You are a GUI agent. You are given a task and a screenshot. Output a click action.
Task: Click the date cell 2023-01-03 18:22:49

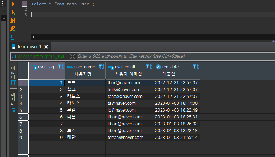[x=176, y=110]
